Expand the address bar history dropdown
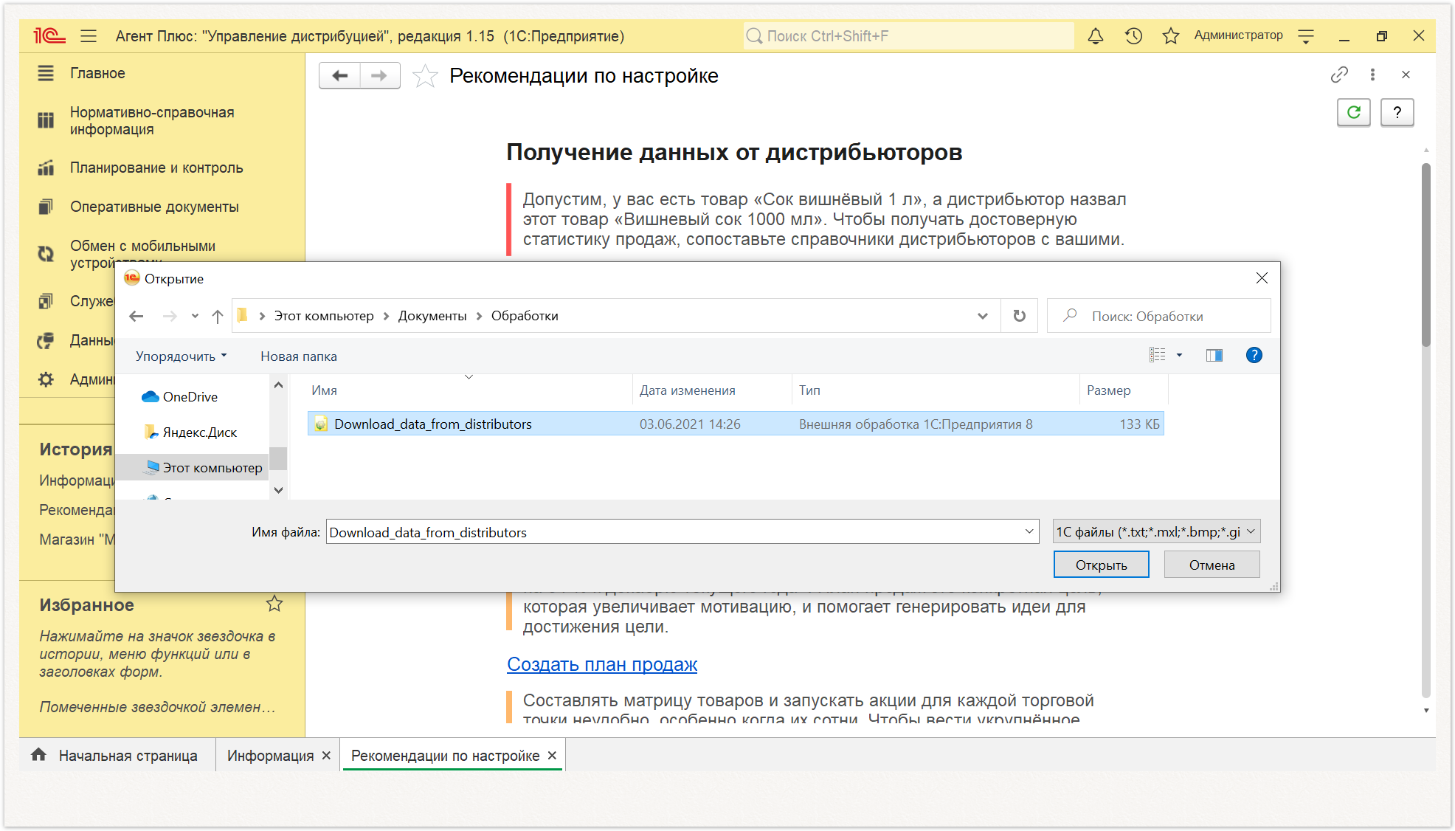1455x831 pixels. (x=983, y=316)
